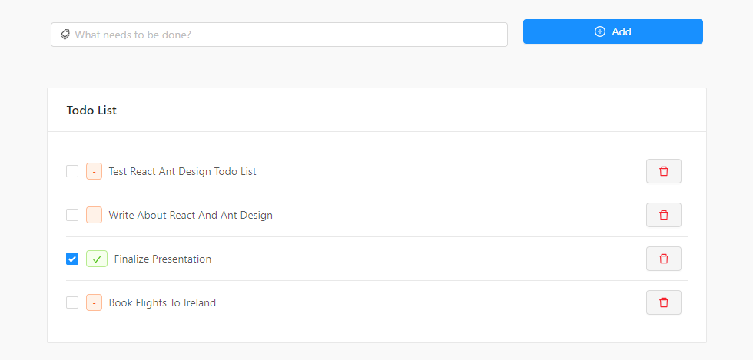This screenshot has height=360, width=753.
Task: Click the orange dash tag on Write About React
Action: click(x=94, y=215)
